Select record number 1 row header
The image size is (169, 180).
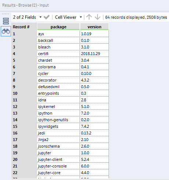coord(24,34)
